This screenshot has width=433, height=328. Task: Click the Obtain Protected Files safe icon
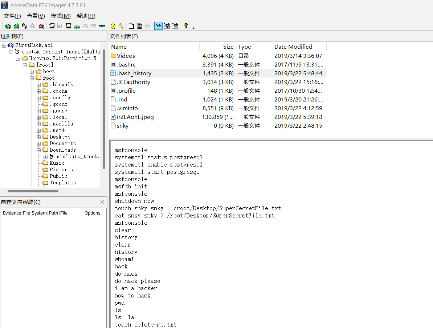pos(113,26)
